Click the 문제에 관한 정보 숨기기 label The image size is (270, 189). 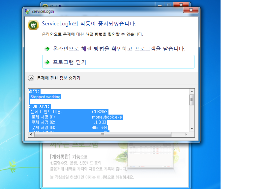click(x=59, y=78)
